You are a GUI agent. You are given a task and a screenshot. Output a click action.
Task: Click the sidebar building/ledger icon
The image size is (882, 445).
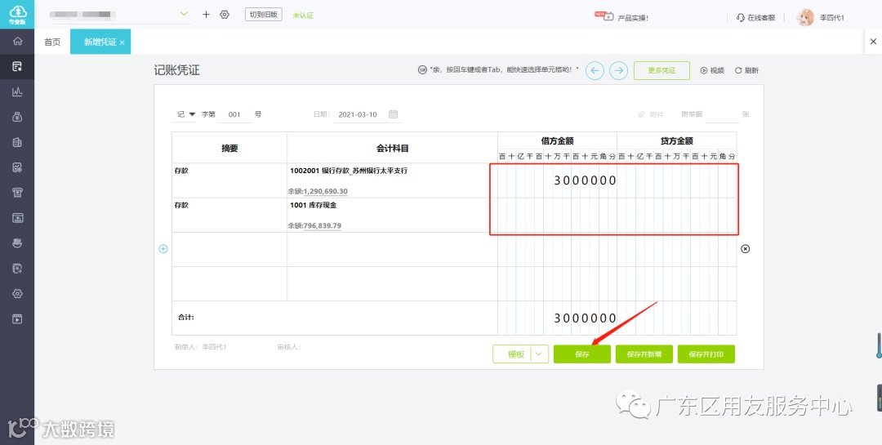click(17, 142)
